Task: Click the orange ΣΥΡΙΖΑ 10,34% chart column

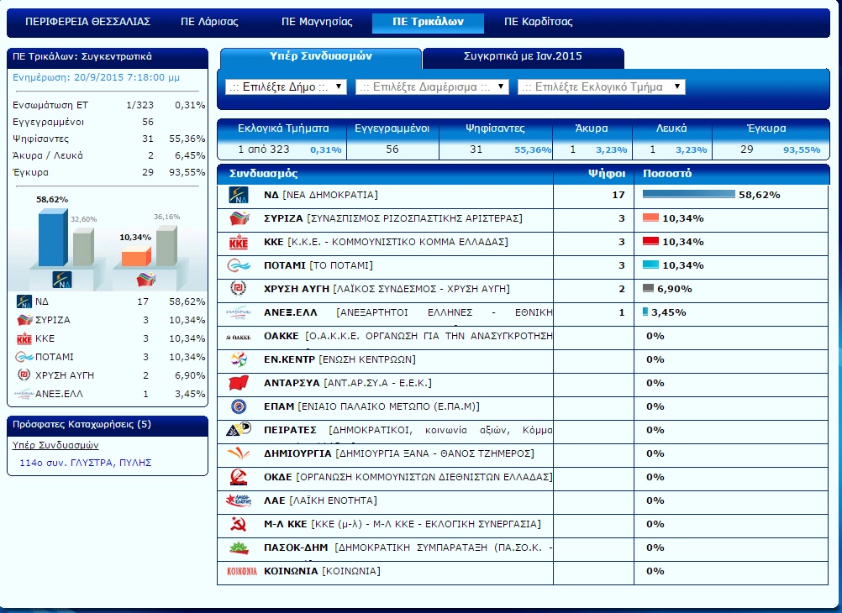Action: pos(136,257)
